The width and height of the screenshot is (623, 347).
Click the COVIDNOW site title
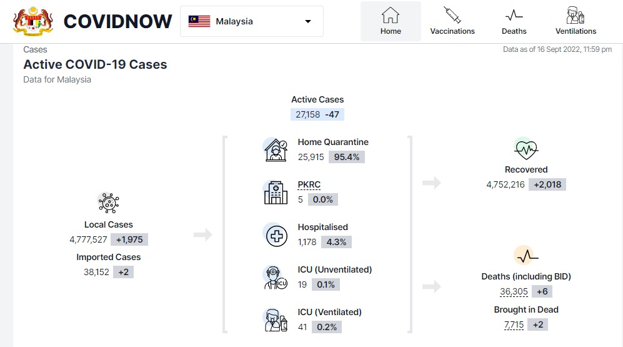tap(117, 21)
